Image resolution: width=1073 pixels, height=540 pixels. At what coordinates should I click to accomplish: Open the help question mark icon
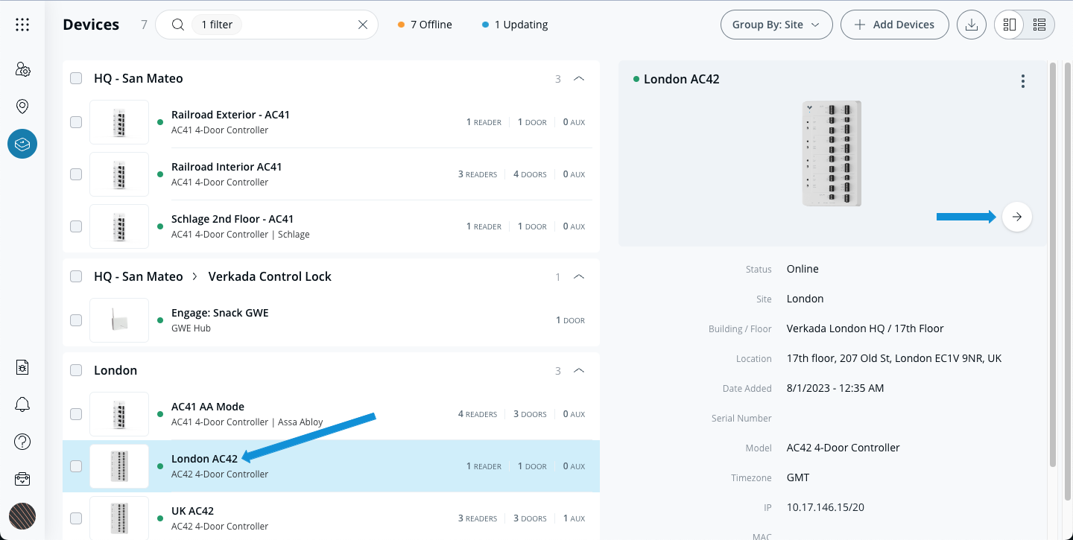point(22,442)
